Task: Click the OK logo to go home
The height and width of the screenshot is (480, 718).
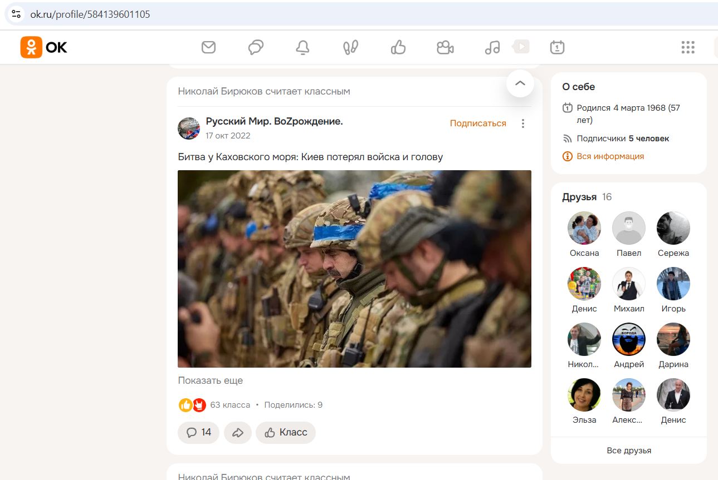Action: (44, 48)
